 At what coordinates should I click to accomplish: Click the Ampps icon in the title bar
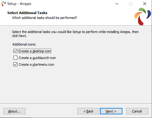3,4
